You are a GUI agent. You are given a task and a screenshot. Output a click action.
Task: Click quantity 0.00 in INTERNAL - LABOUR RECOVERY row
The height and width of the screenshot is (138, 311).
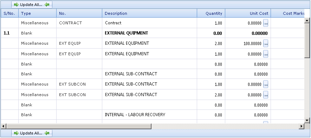coord(218,115)
